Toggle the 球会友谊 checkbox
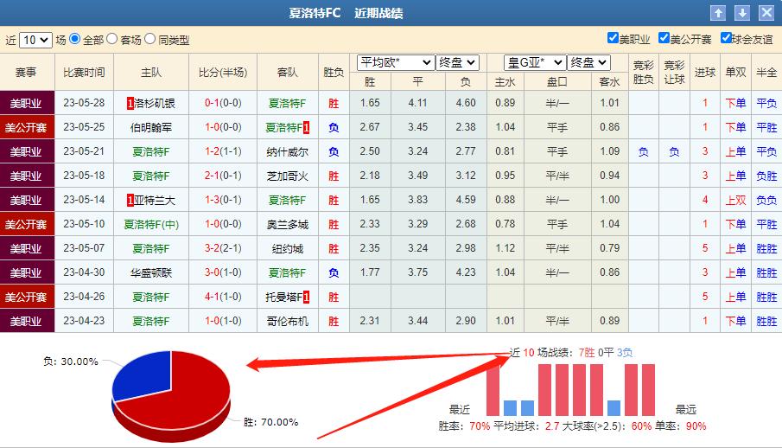The width and height of the screenshot is (782, 448). click(x=726, y=38)
